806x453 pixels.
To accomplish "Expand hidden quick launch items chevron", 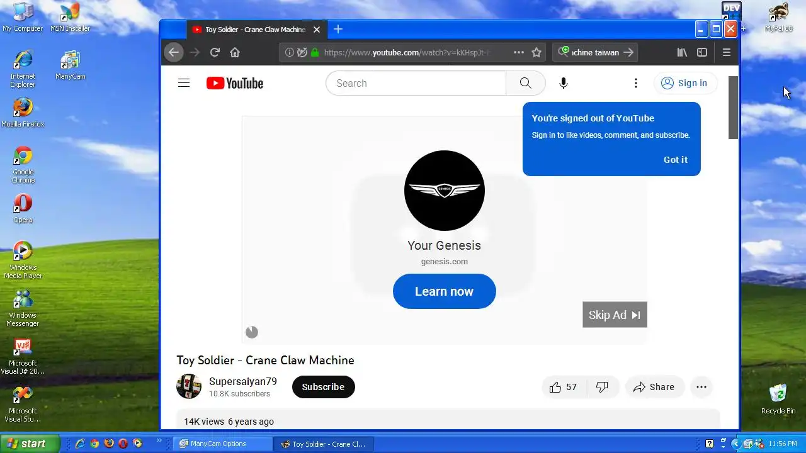I will 159,440.
